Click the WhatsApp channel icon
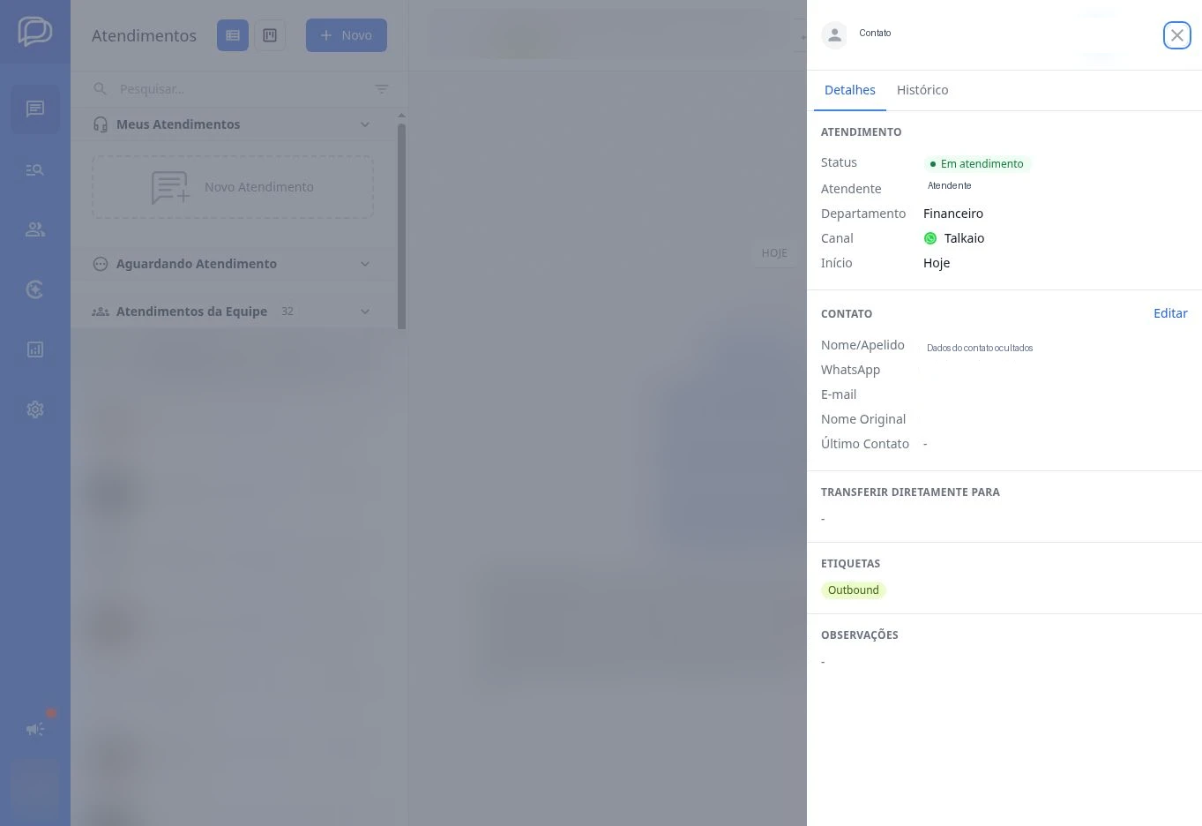The height and width of the screenshot is (826, 1202). [x=930, y=238]
